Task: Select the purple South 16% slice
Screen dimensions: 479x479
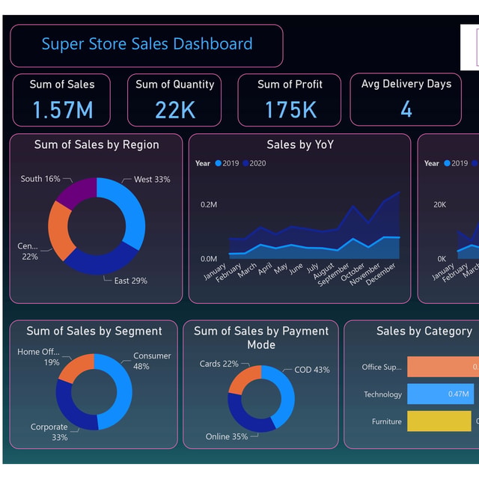Action: 78,192
